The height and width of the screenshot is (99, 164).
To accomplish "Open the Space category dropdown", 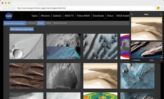I will point(155,60).
